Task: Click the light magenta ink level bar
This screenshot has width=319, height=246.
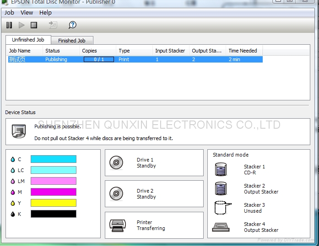Action: pos(54,181)
